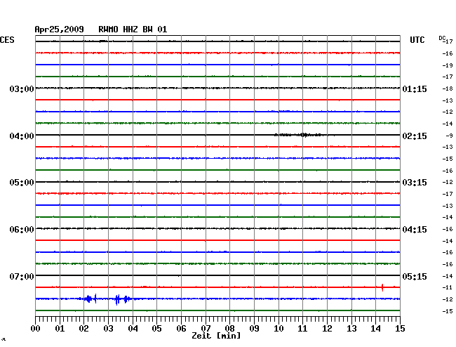Click the red spike near minute 14
Image resolution: width=456 pixels, height=347 pixels.
coord(382,287)
